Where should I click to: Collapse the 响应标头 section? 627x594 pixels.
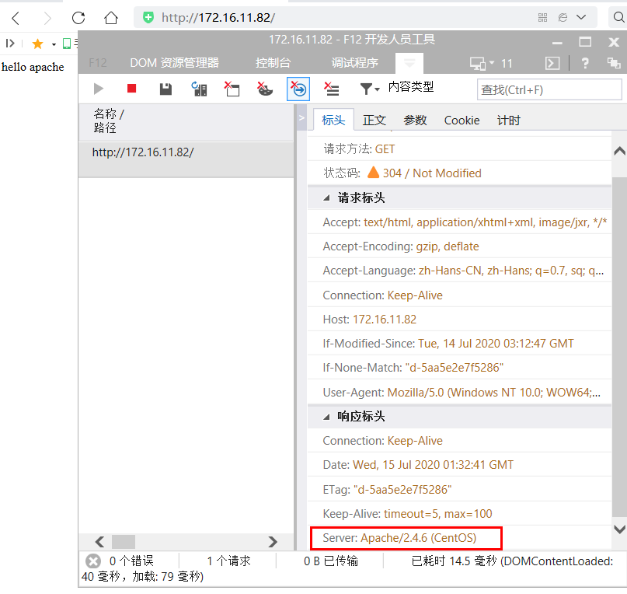[326, 417]
